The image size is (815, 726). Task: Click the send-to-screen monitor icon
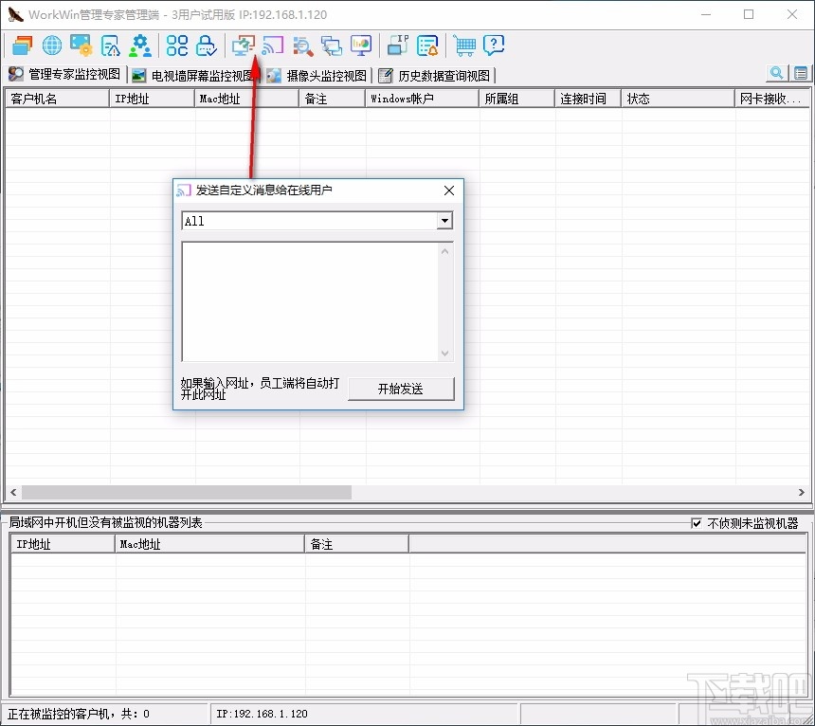(243, 45)
